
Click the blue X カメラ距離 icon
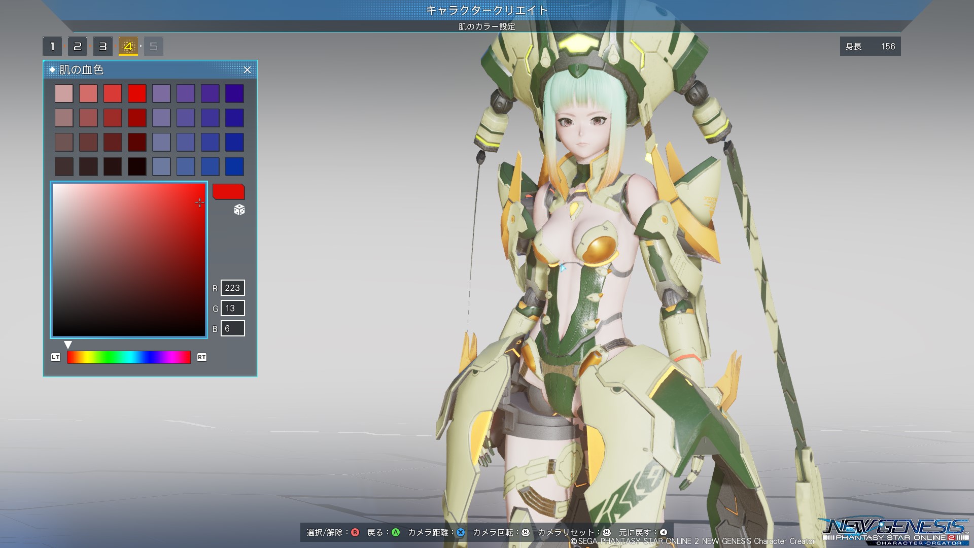460,532
